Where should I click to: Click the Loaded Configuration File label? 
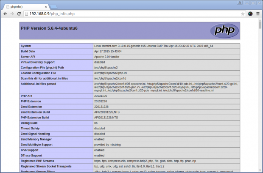tap(38, 73)
